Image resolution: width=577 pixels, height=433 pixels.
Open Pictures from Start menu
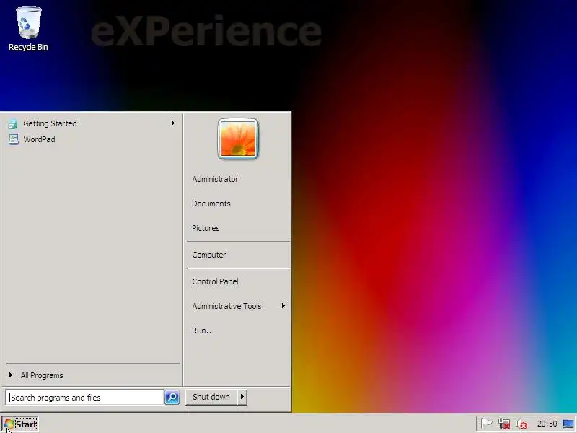coord(206,228)
